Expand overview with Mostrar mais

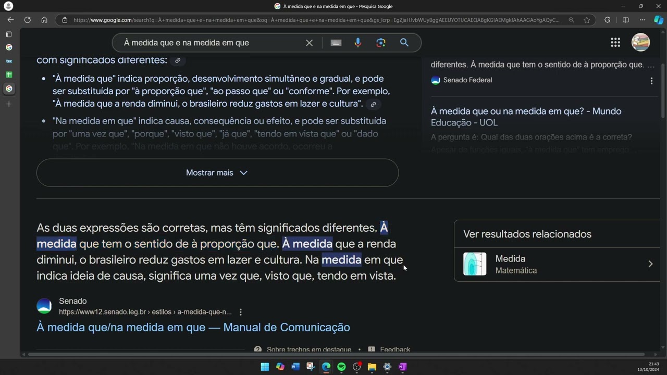217,173
